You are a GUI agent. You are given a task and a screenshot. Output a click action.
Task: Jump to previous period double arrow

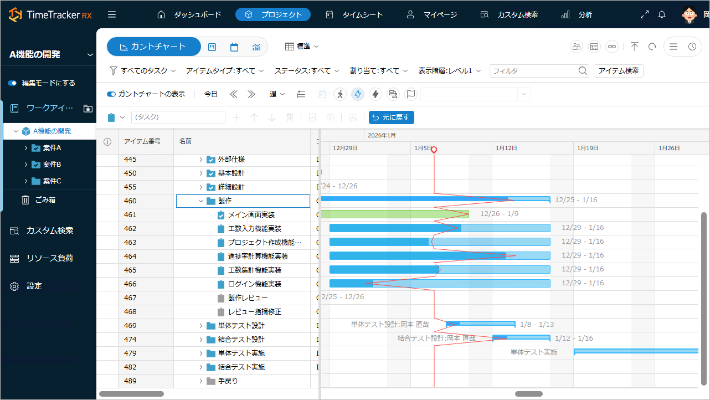point(234,94)
